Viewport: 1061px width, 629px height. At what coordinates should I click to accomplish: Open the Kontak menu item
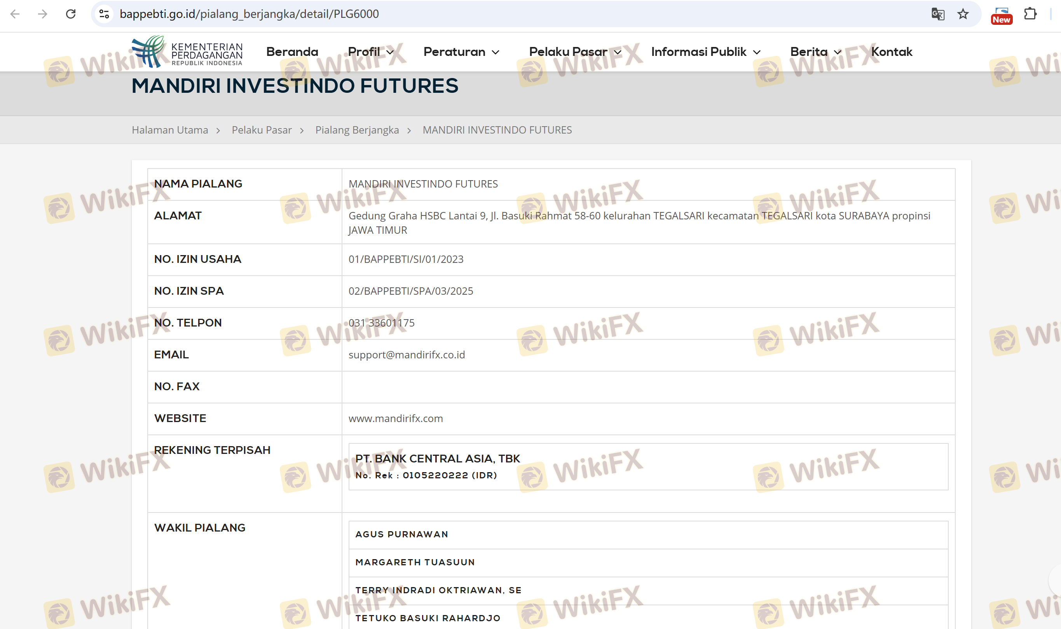click(x=891, y=52)
